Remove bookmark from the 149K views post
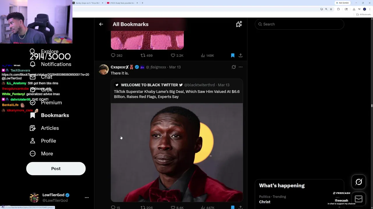Screen dimensions: 373x209 click(x=233, y=55)
